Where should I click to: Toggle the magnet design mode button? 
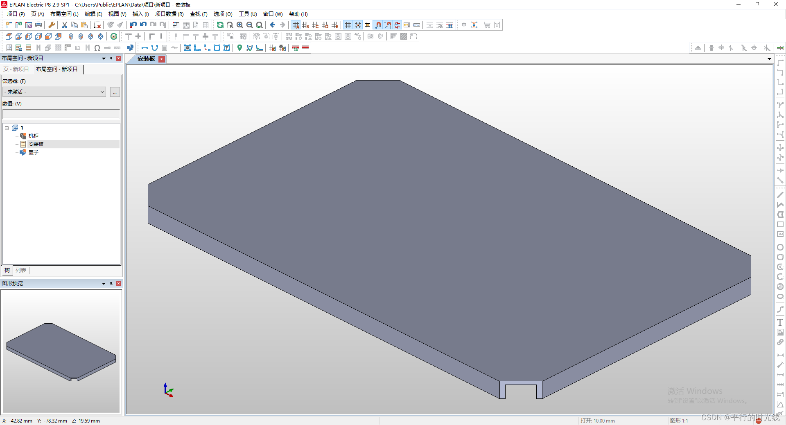click(x=388, y=25)
